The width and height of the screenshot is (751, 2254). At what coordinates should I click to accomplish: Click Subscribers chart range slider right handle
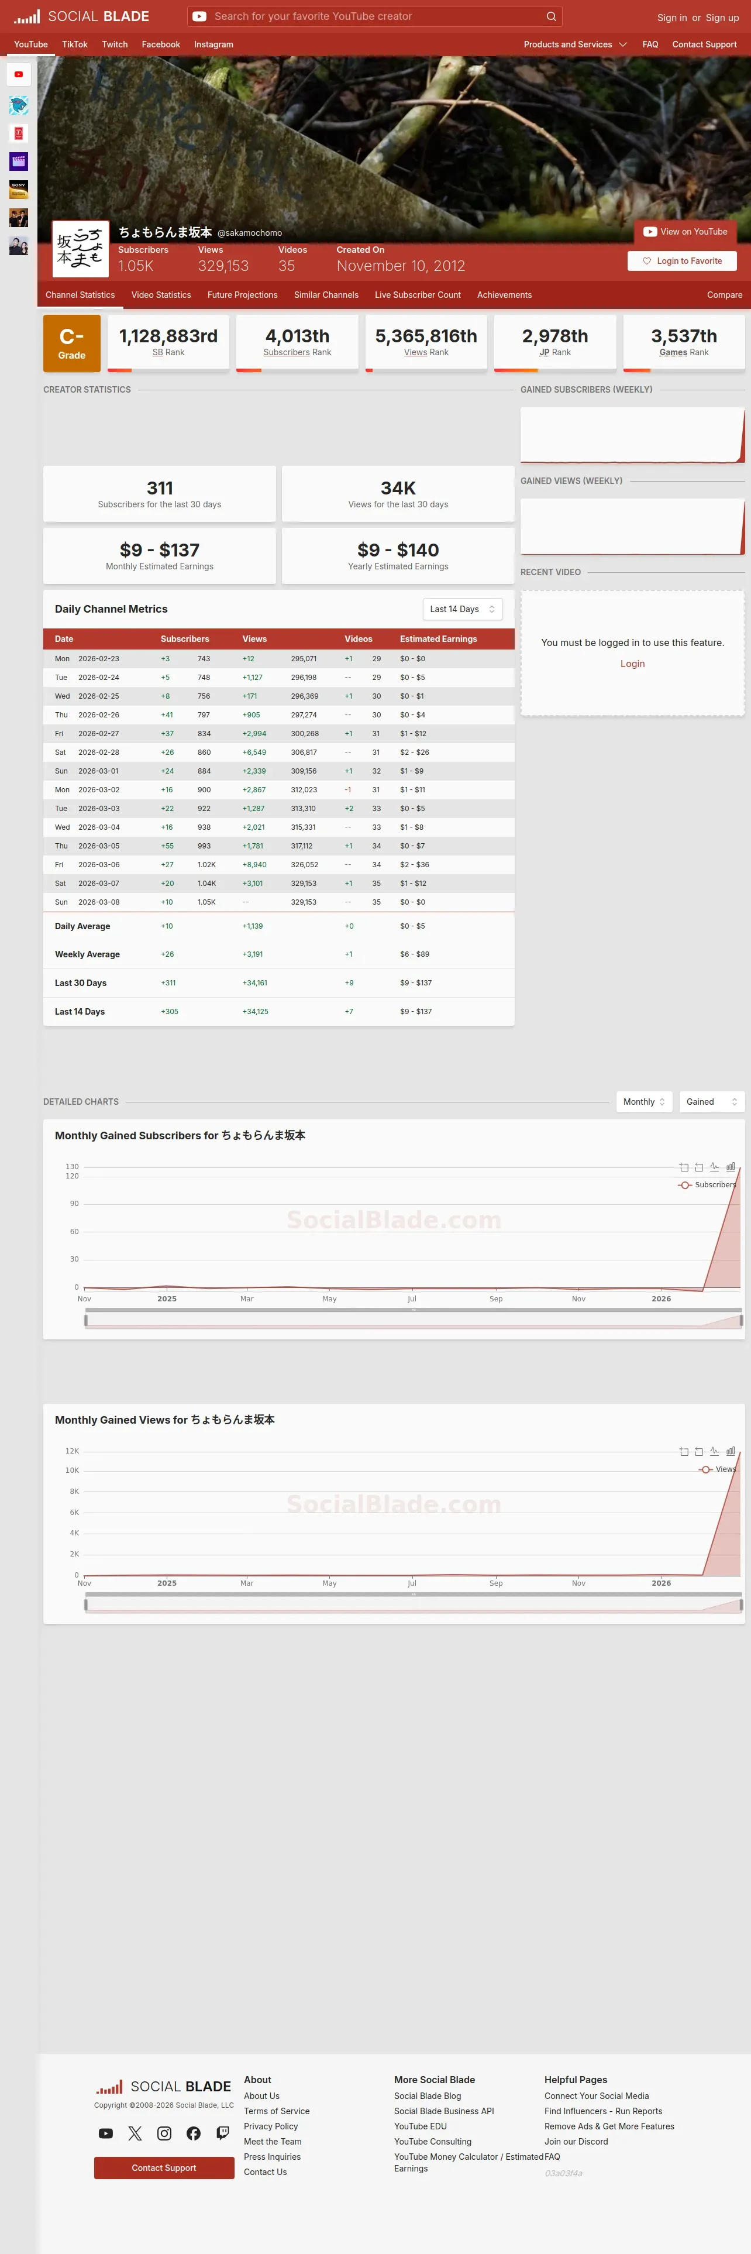pyautogui.click(x=742, y=1320)
